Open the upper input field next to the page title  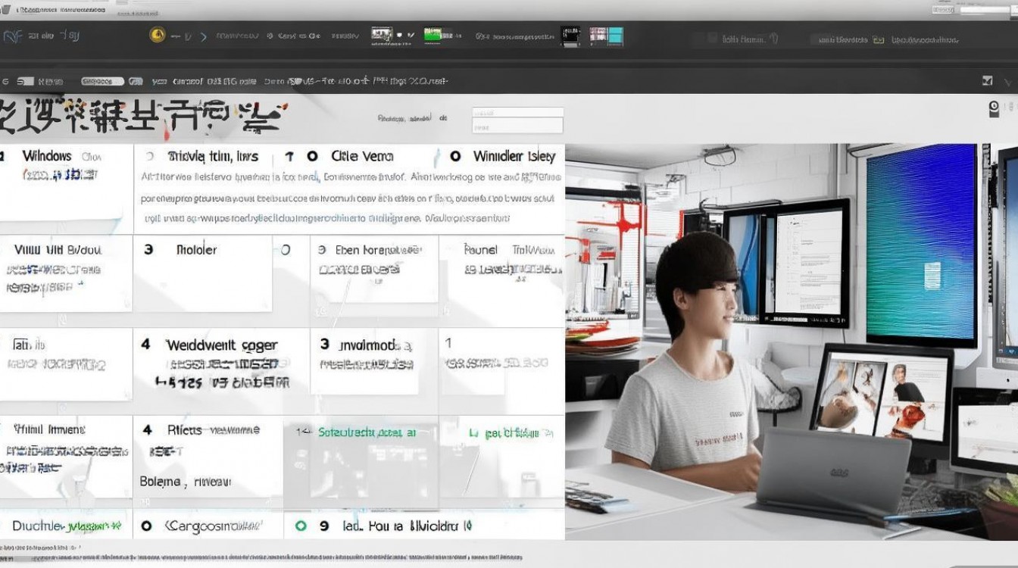tap(517, 111)
